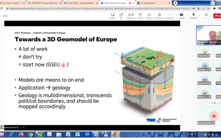
Task: Go to previous participants page arrow
Action: 209,103
